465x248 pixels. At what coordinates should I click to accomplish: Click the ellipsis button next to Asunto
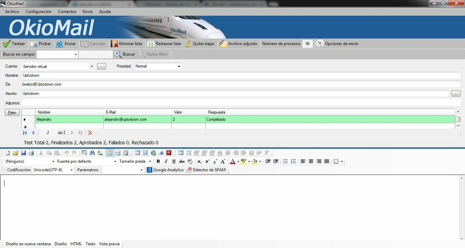[x=456, y=94]
